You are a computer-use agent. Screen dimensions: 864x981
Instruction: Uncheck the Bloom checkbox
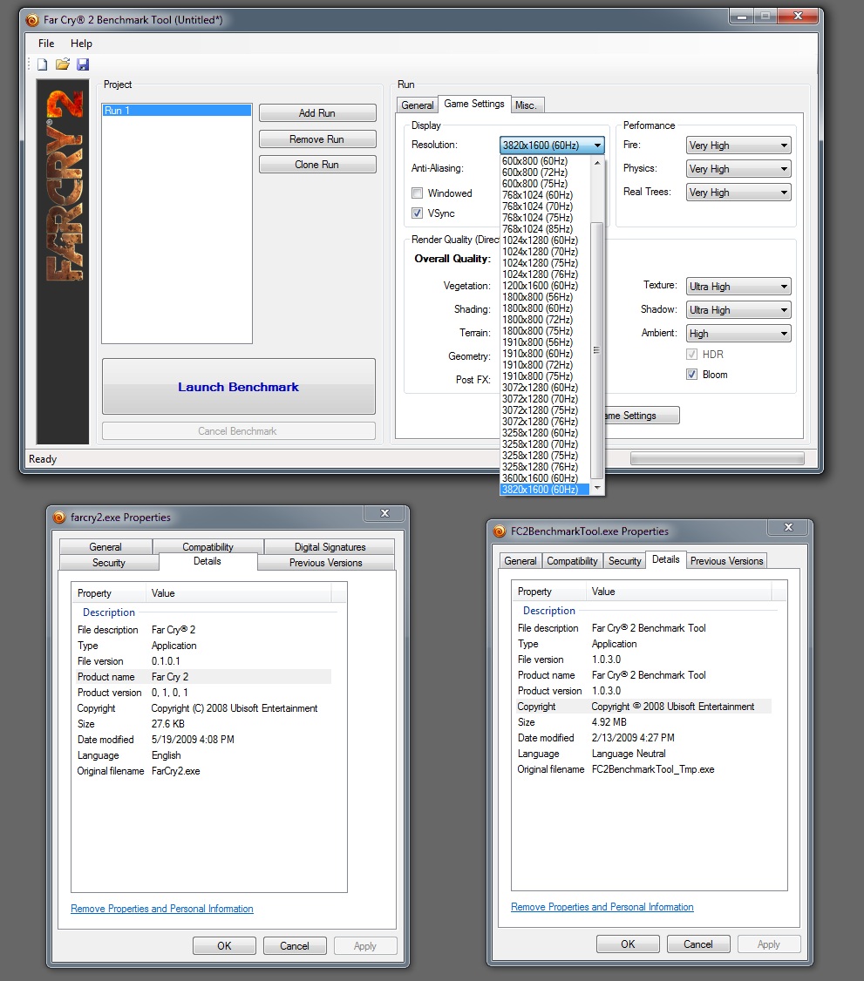tap(692, 374)
